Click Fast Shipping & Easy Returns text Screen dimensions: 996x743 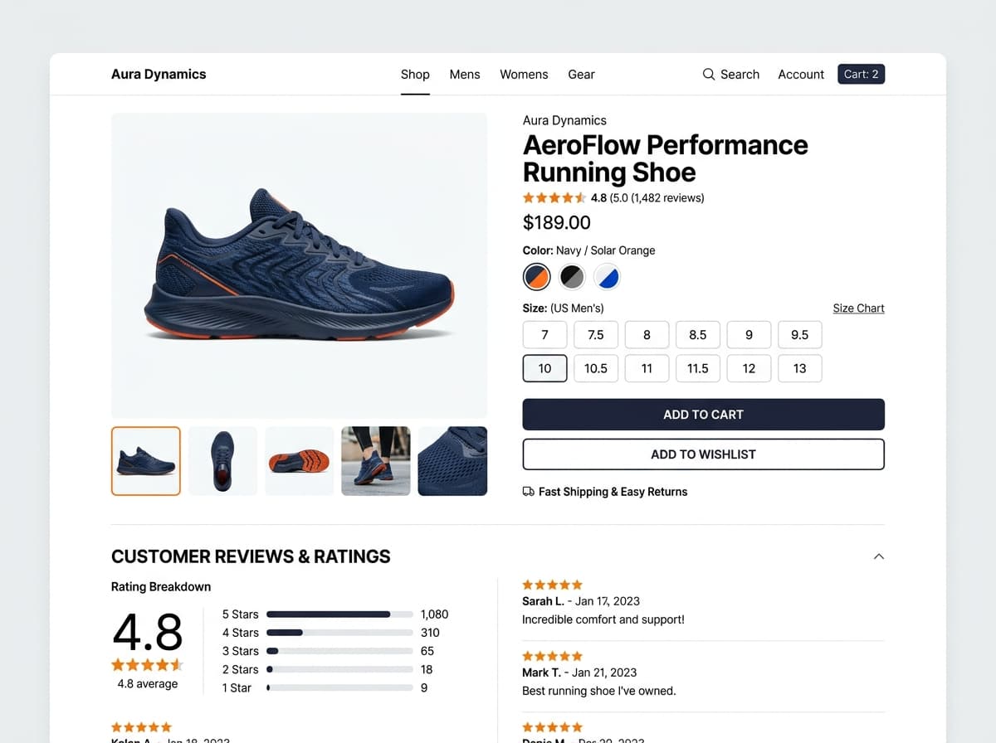pos(613,492)
